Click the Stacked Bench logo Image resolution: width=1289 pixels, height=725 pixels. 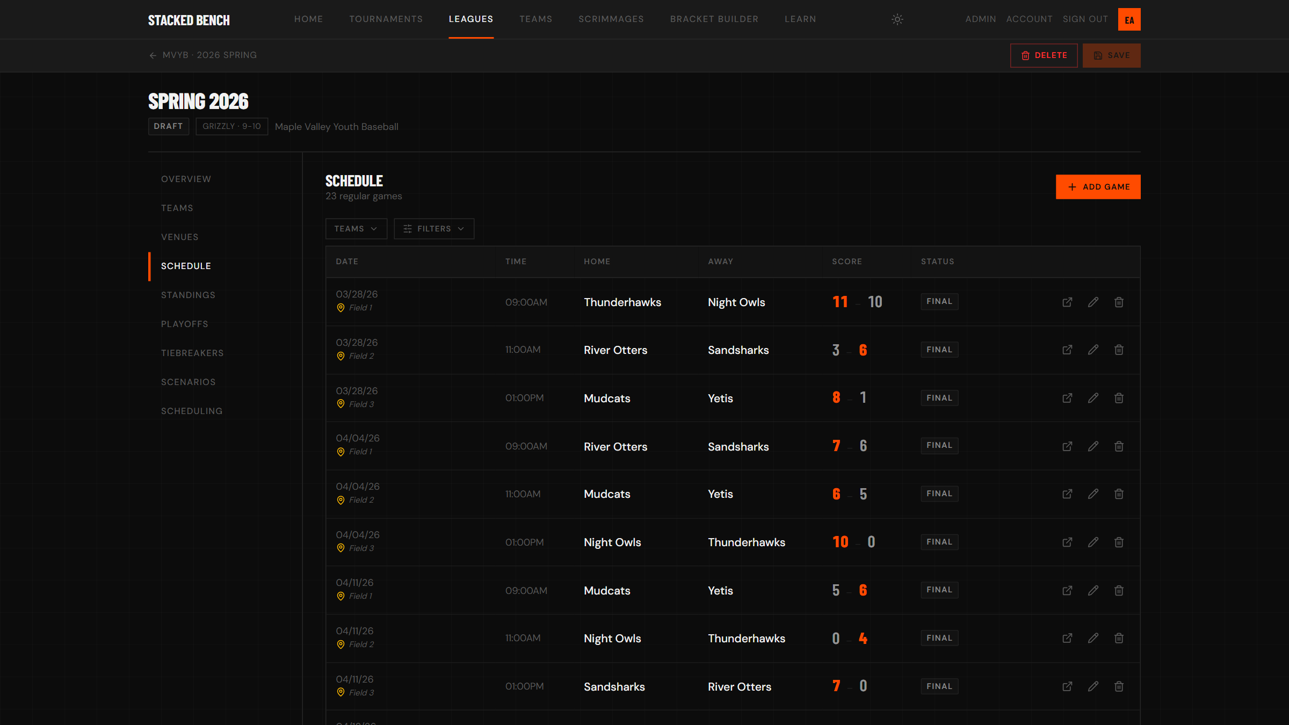point(189,20)
